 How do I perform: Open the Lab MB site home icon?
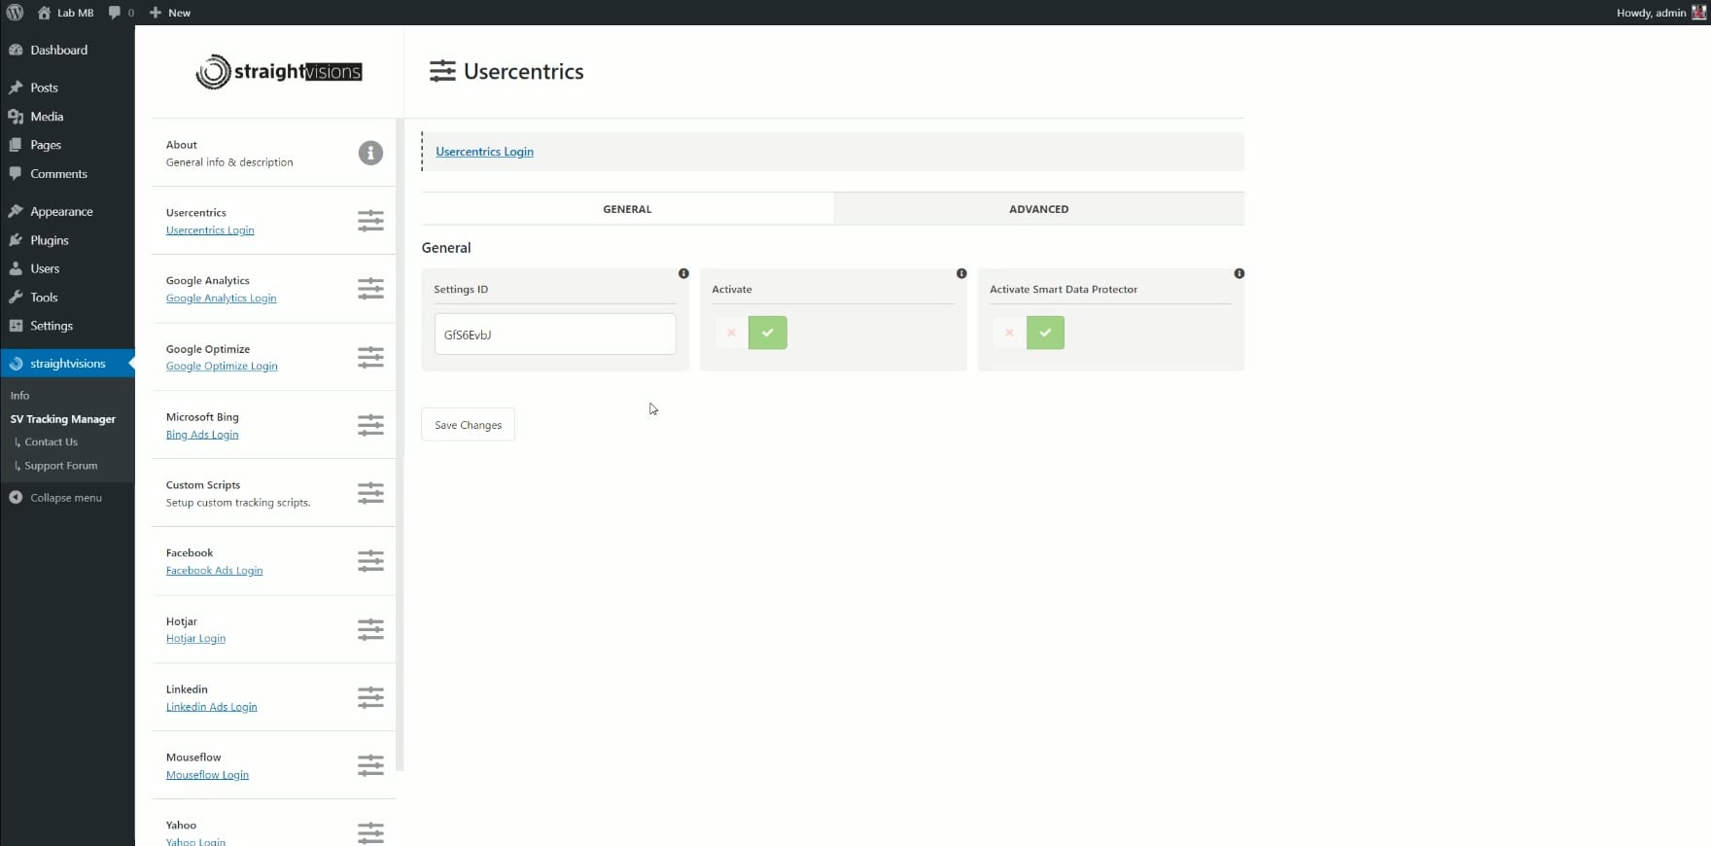(x=44, y=13)
